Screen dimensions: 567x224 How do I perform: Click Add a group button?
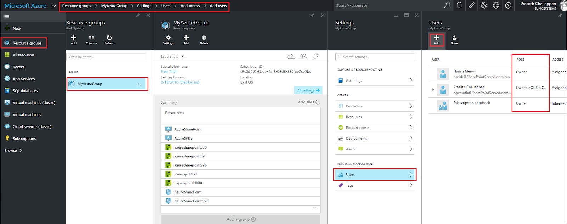240,219
